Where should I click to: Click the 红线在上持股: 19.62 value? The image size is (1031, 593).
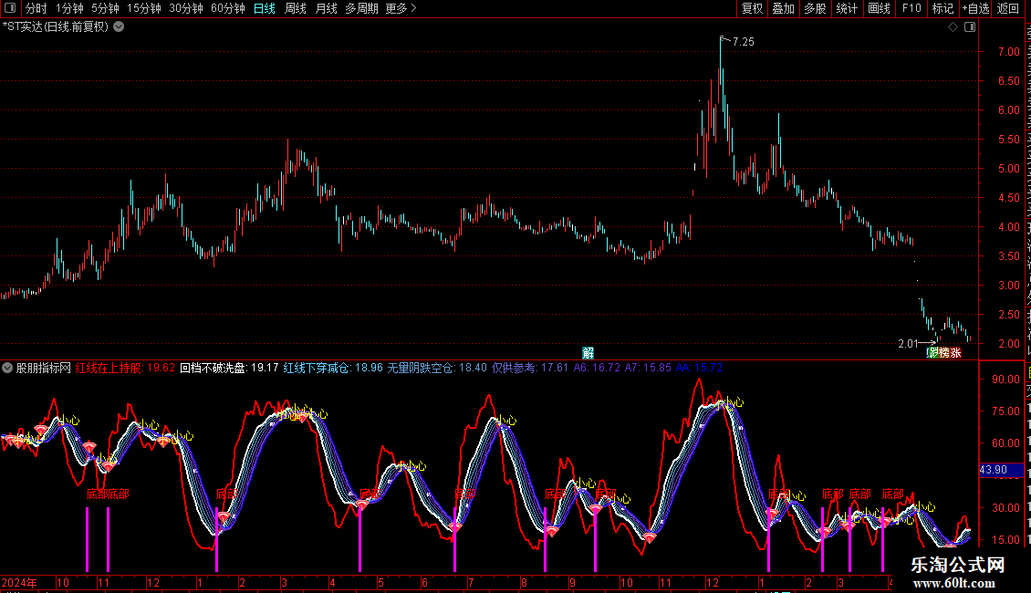(126, 369)
